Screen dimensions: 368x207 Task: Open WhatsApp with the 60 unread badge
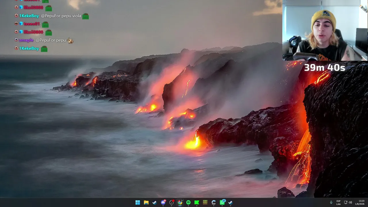click(x=222, y=202)
